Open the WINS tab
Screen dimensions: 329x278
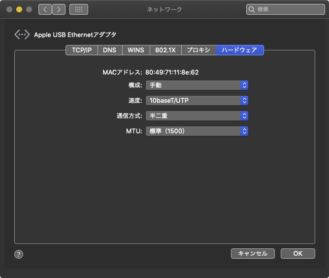[x=136, y=50]
